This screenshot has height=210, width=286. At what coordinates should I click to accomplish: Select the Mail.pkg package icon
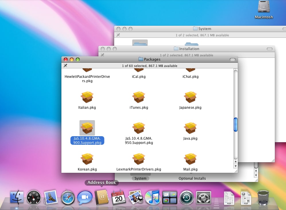click(x=190, y=159)
